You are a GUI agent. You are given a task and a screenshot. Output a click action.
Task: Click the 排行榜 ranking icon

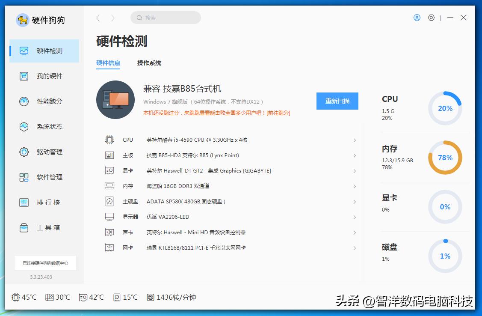pos(24,202)
